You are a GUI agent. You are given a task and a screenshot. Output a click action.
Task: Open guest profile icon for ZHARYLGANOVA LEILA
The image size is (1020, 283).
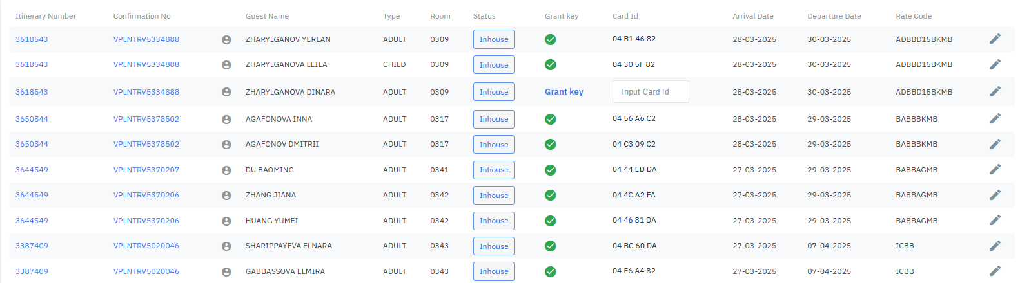(226, 65)
